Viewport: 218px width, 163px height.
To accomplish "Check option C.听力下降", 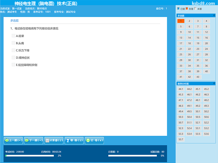I will pos(13,50).
